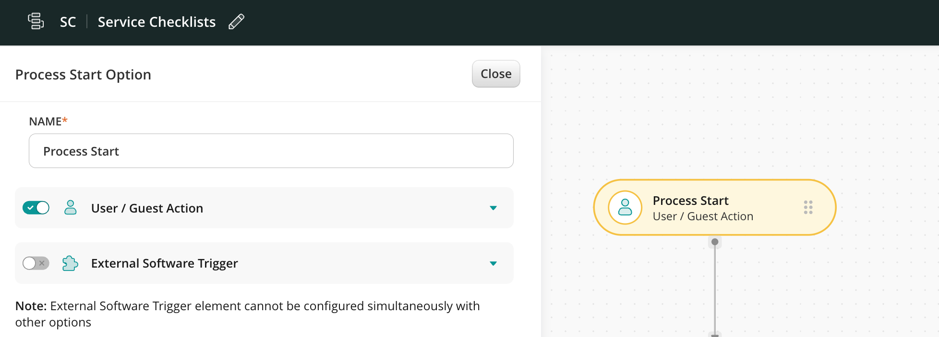The image size is (939, 337).
Task: Select the Process Start node title on canvas
Action: [x=690, y=201]
